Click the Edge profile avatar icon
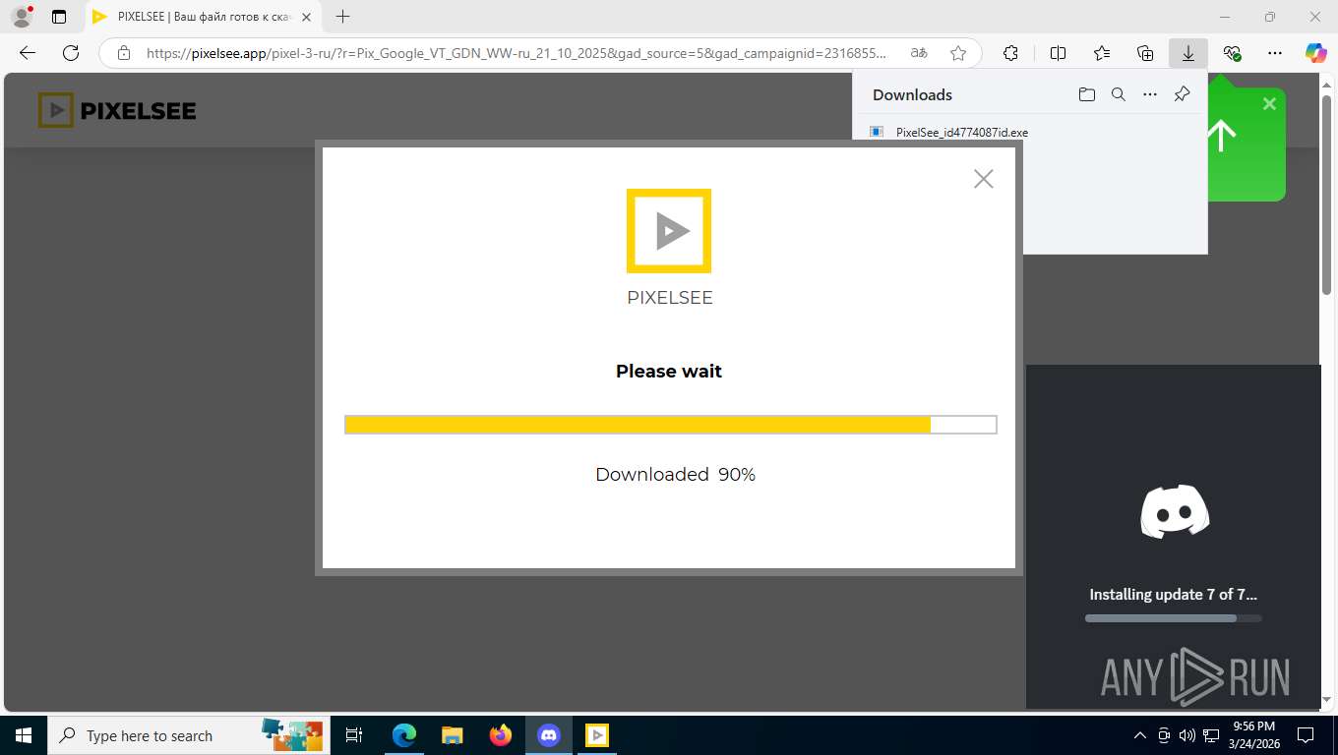 click(21, 17)
